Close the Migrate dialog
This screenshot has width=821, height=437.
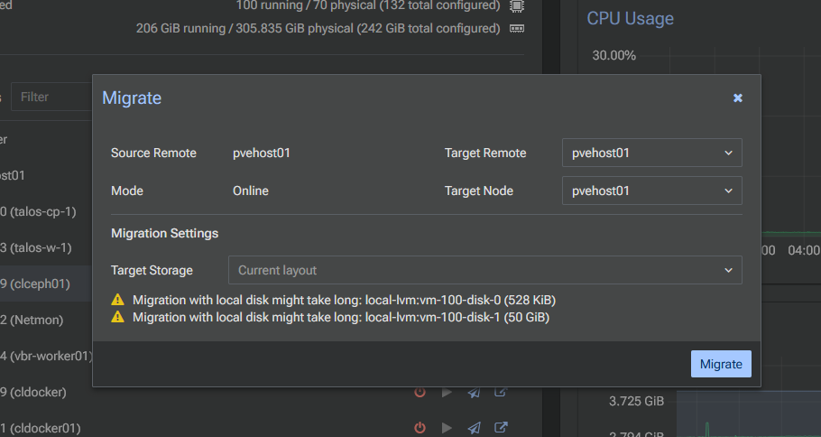(x=738, y=98)
